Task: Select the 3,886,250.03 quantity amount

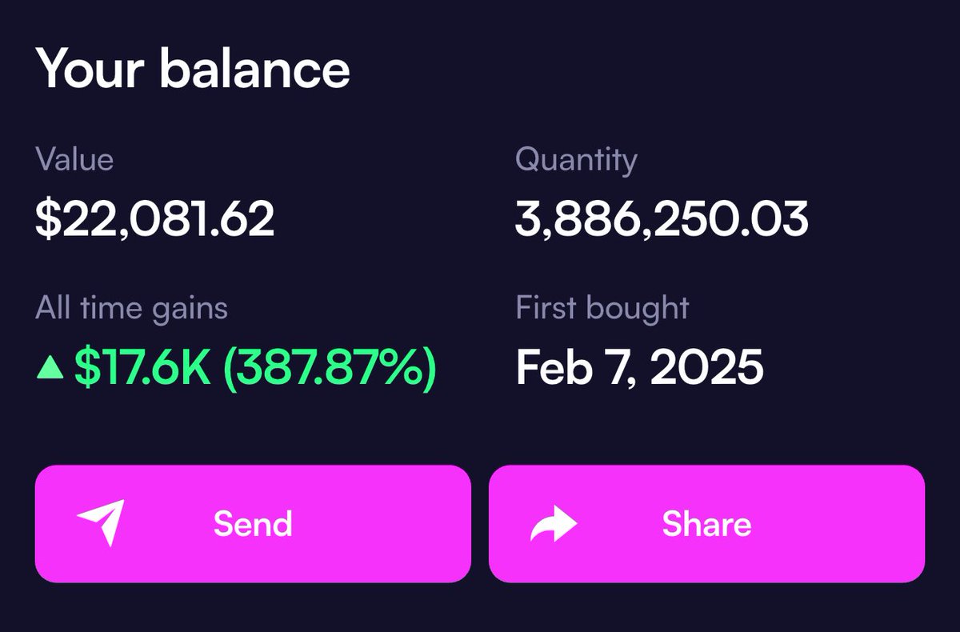Action: pos(662,219)
